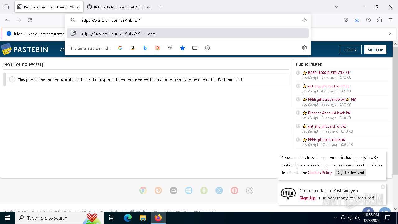Open Windows notification center
The height and width of the screenshot is (224, 398).
click(388, 218)
